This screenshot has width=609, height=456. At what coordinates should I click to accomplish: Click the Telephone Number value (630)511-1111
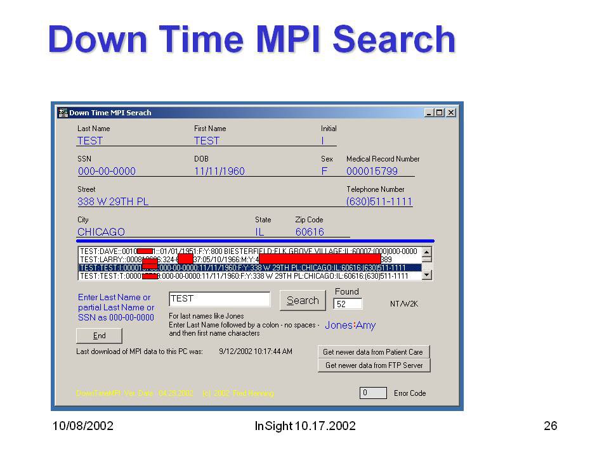pyautogui.click(x=379, y=201)
